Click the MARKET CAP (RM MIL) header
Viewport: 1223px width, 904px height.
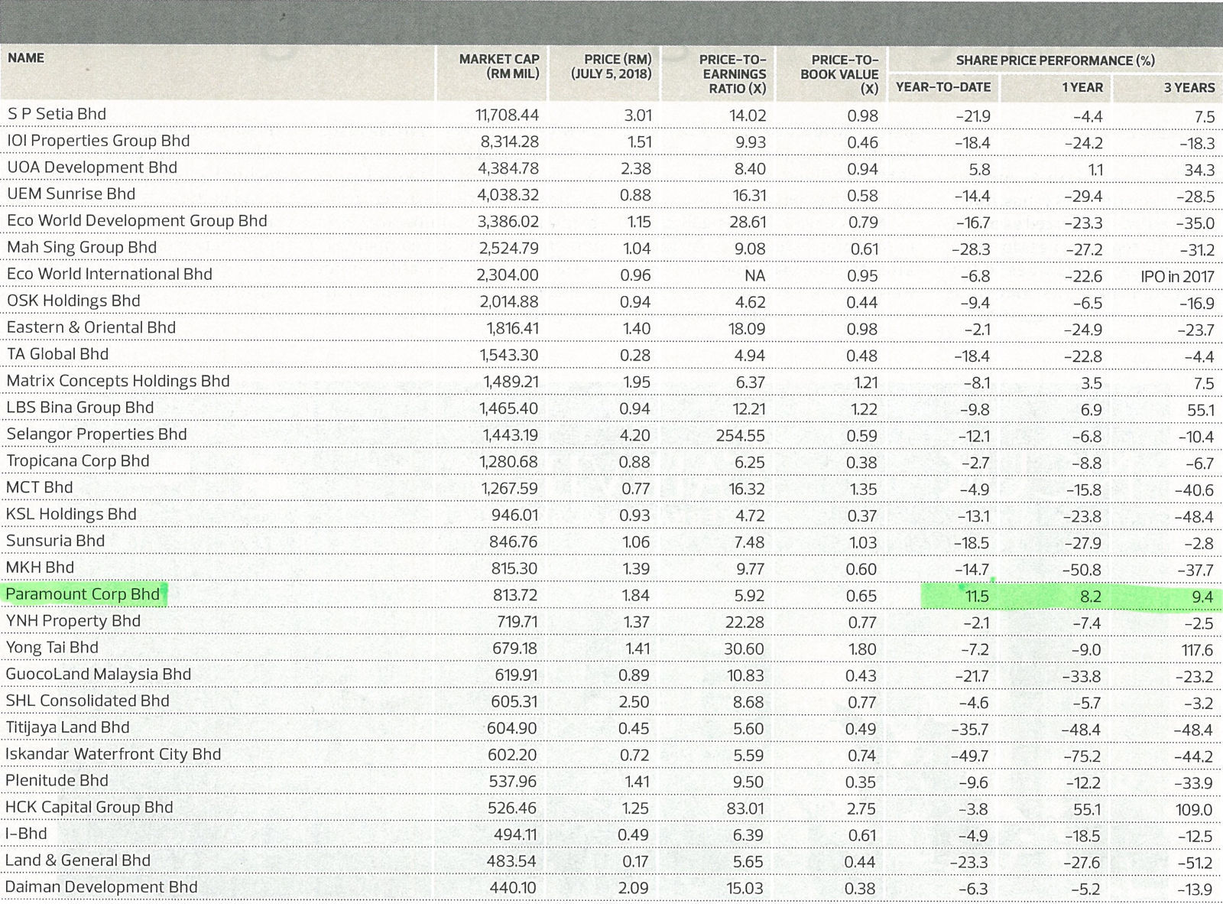coord(499,67)
